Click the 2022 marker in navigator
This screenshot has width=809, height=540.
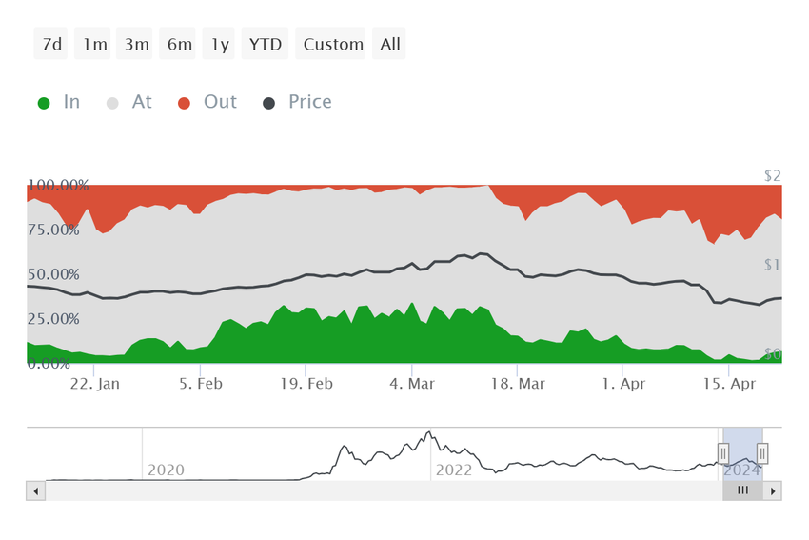click(454, 470)
